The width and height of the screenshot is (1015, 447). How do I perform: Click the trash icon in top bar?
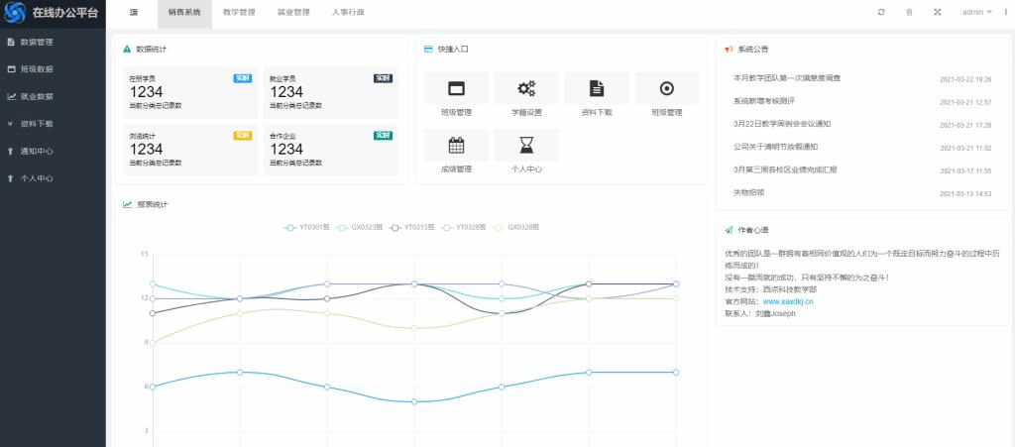909,12
